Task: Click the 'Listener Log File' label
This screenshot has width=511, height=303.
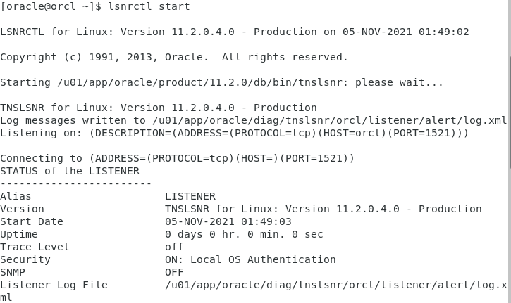Action: tap(54, 285)
